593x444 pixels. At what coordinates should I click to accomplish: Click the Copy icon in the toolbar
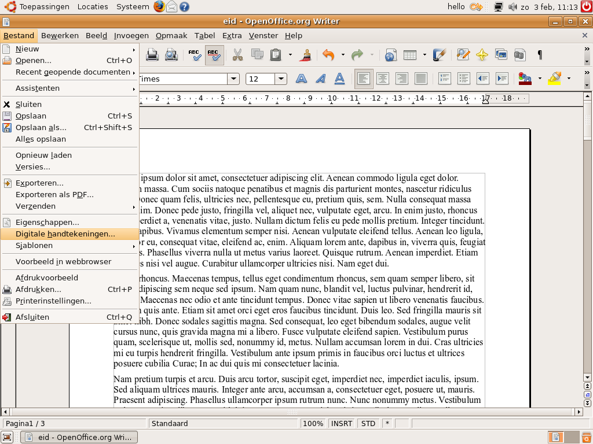[257, 55]
